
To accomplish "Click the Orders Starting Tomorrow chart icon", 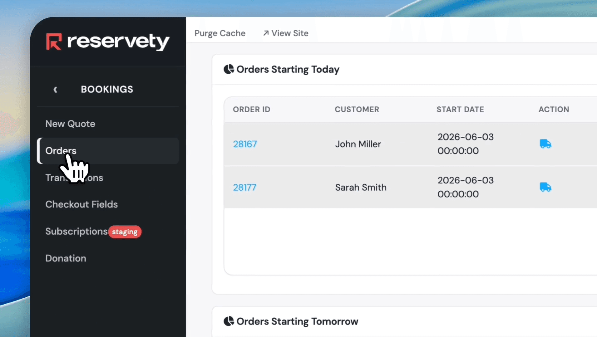I will (x=229, y=321).
